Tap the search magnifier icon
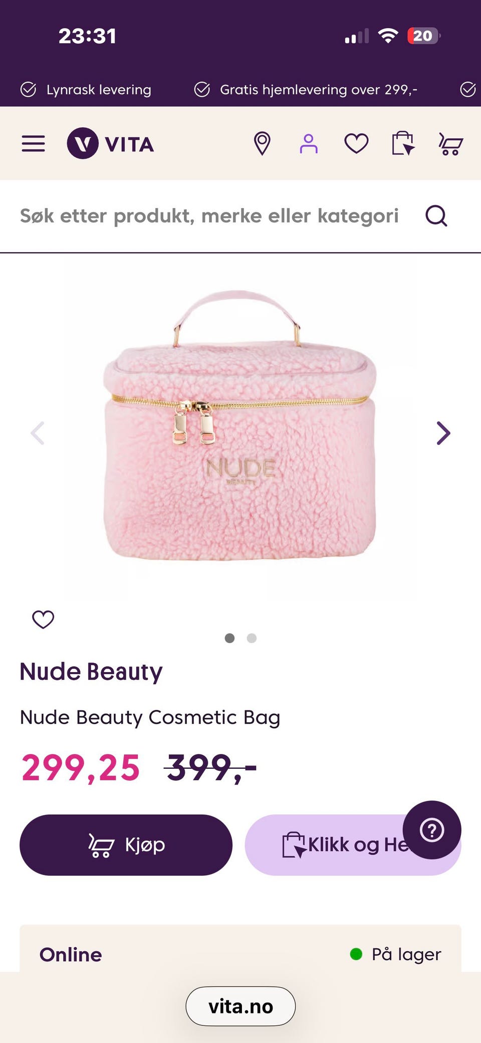Image resolution: width=481 pixels, height=1043 pixels. [436, 216]
